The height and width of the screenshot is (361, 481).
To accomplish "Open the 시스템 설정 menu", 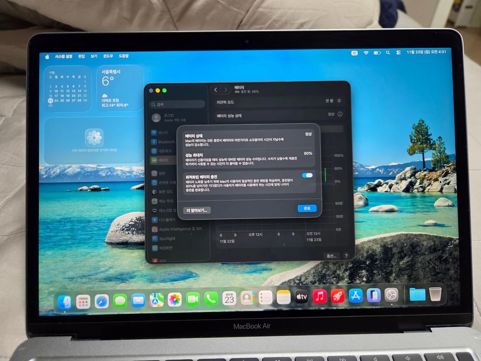I will [63, 56].
